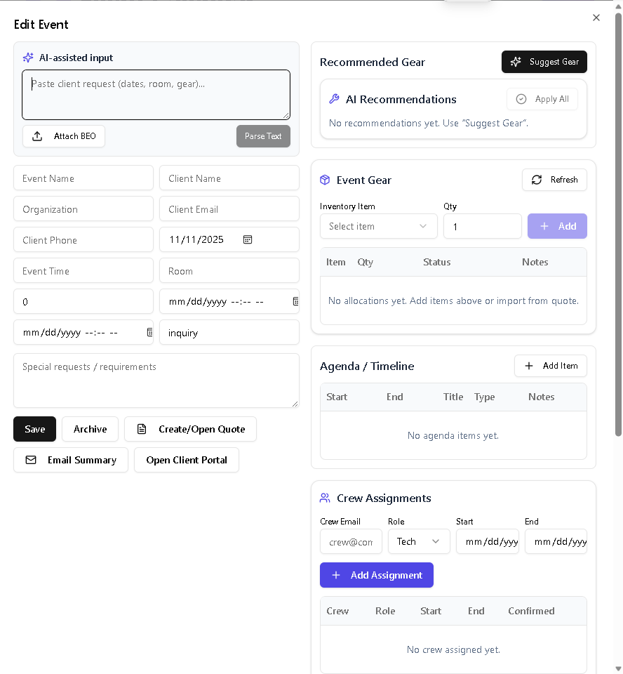Click Email Summary envelope button
This screenshot has width=623, height=674.
tap(71, 460)
